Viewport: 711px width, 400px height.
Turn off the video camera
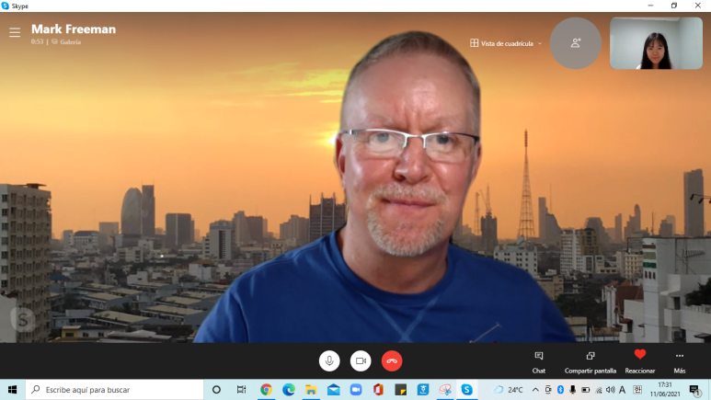coord(361,360)
